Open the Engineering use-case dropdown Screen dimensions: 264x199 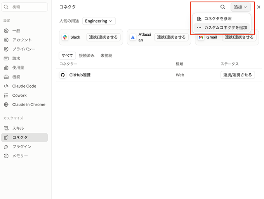pos(99,21)
